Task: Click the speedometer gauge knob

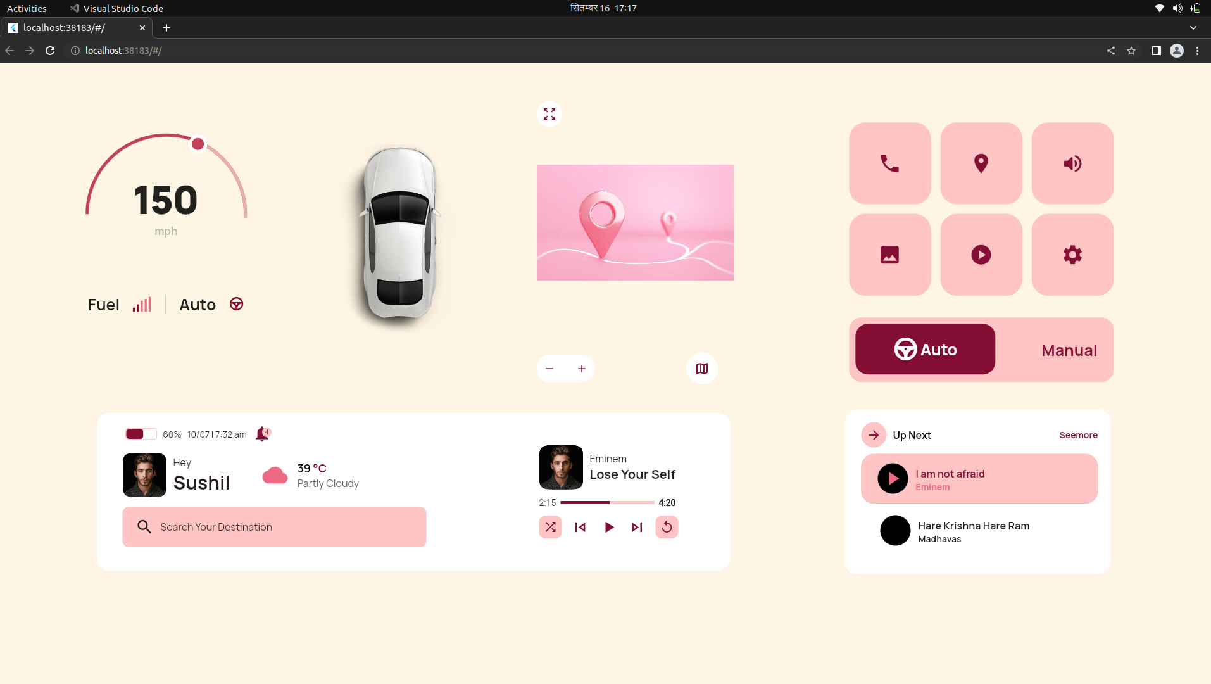Action: coord(198,144)
